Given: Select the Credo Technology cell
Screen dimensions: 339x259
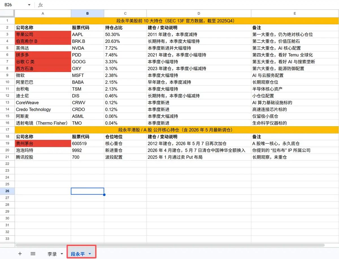Looking at the screenshot, I should [43, 109].
